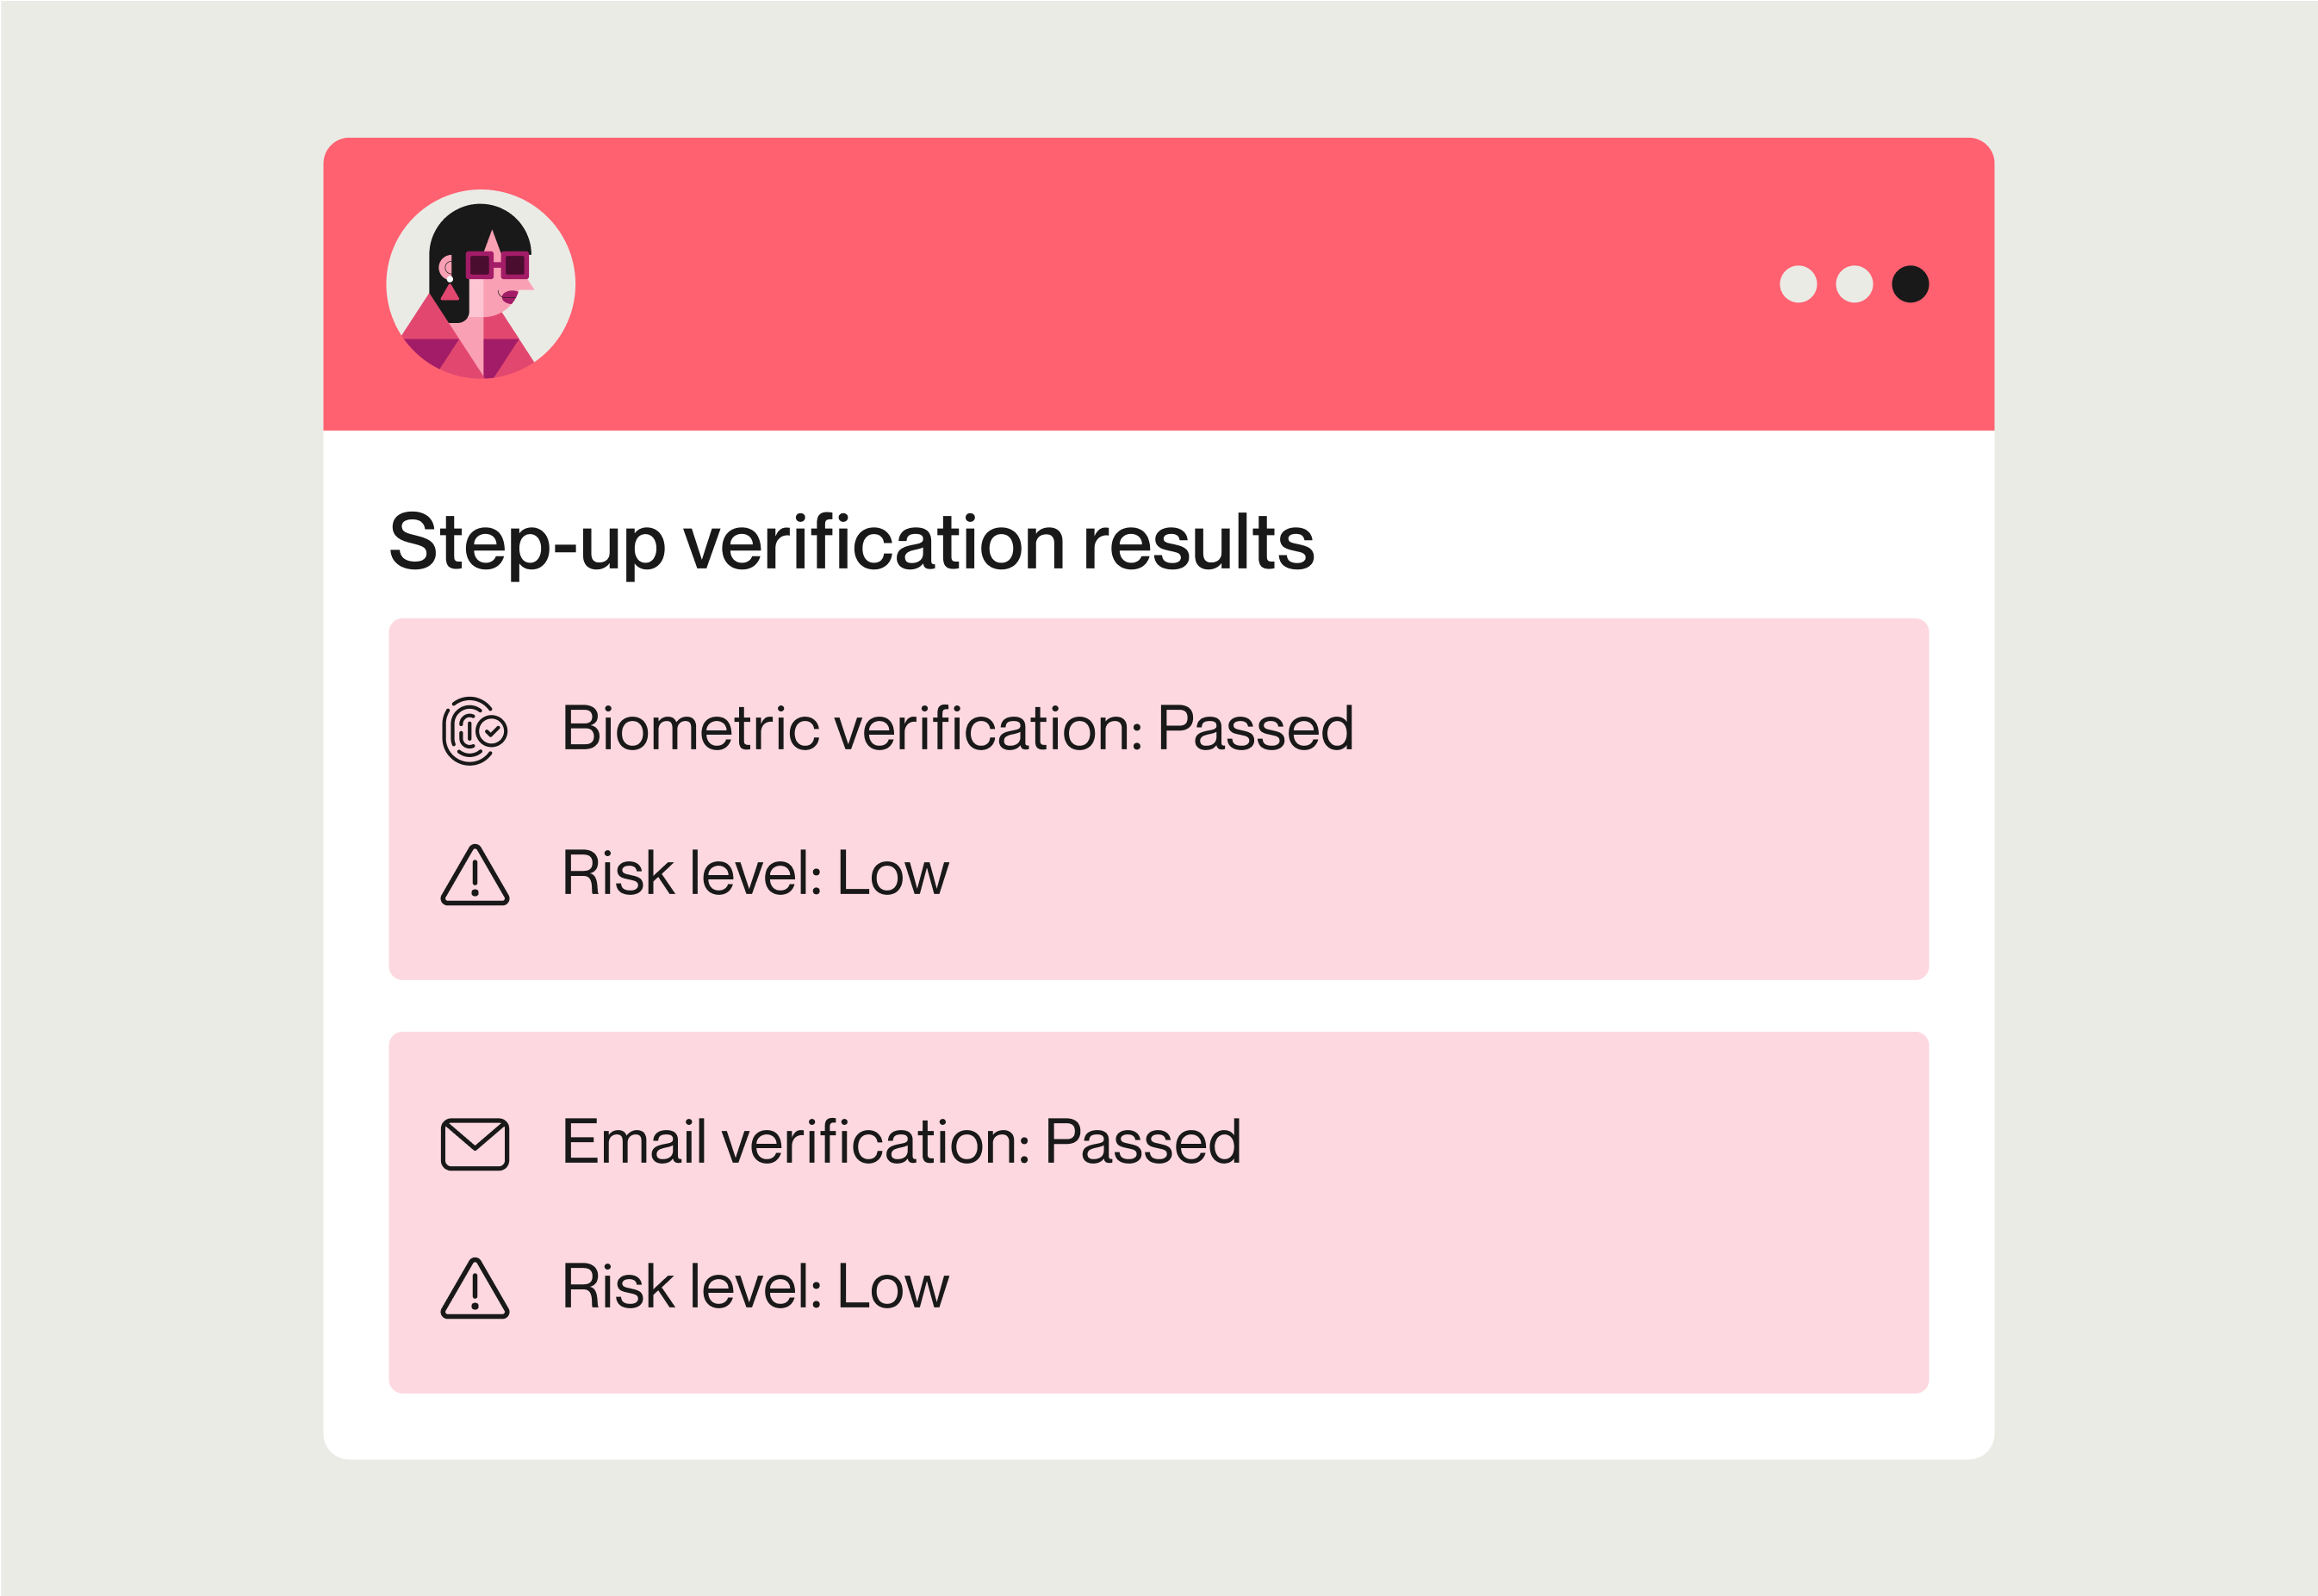Select 'Passed' status in the biometric row
Screen dimensions: 2318x1596
point(1255,728)
